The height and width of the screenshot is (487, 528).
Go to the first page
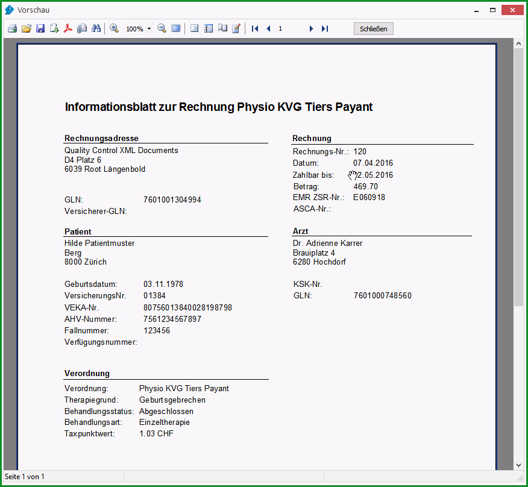tap(255, 28)
